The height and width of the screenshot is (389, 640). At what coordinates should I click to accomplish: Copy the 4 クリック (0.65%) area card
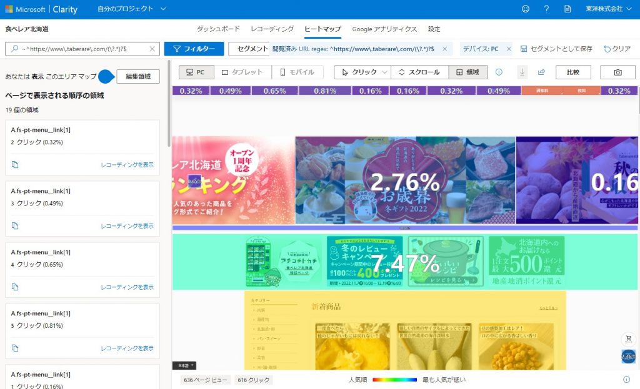click(15, 287)
